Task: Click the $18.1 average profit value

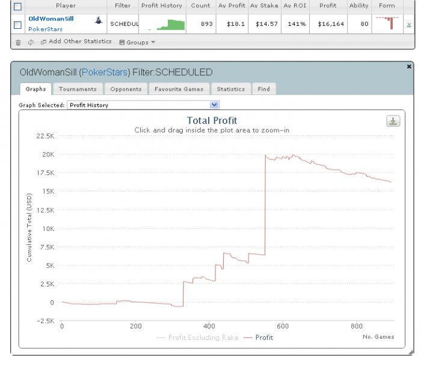Action: point(236,24)
